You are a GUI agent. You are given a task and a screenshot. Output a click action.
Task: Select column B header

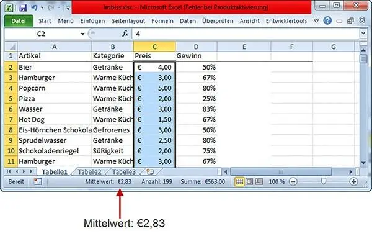click(113, 47)
